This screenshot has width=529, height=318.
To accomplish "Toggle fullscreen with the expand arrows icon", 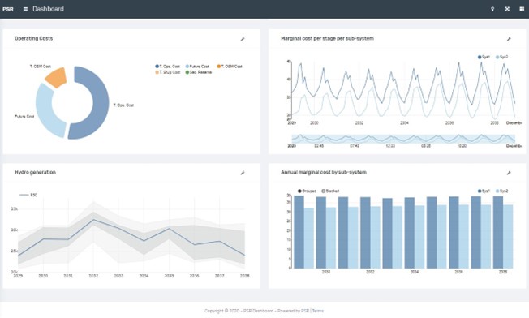I will click(507, 9).
